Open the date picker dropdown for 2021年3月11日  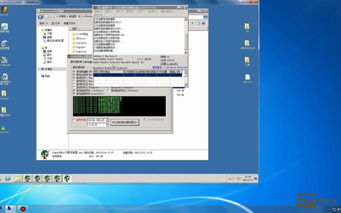107,120
